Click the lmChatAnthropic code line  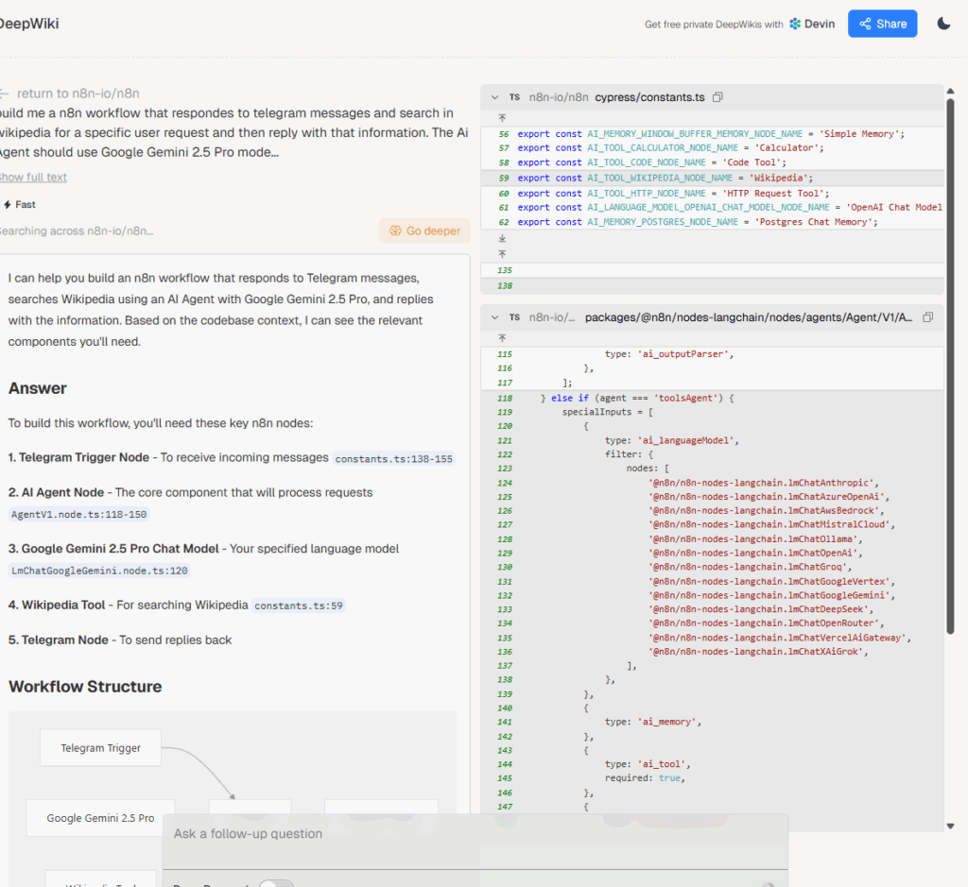(x=713, y=483)
